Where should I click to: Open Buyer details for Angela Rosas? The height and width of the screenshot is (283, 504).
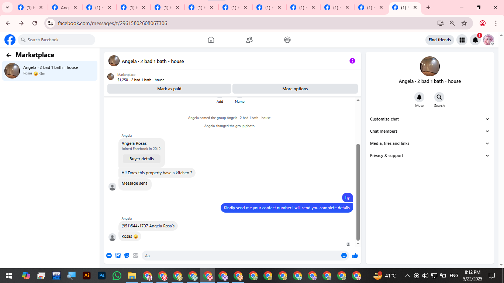142,159
